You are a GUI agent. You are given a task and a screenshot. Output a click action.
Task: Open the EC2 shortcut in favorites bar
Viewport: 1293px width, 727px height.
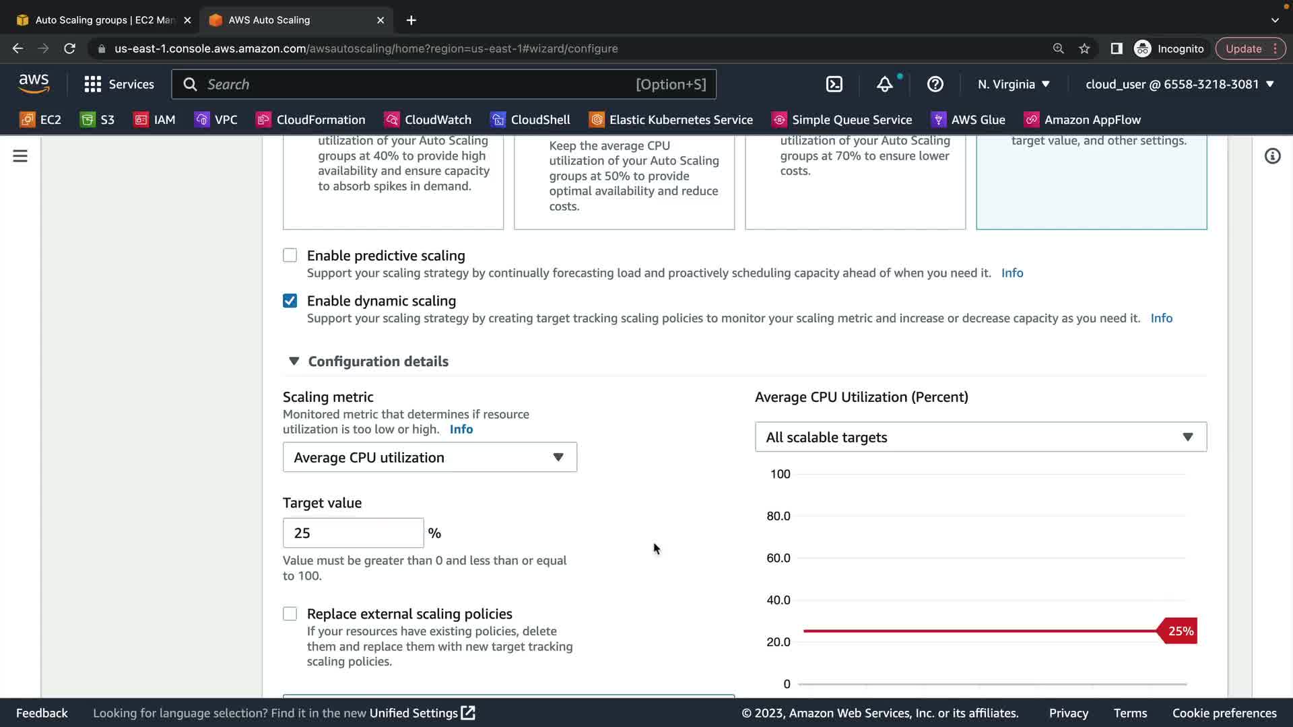40,120
